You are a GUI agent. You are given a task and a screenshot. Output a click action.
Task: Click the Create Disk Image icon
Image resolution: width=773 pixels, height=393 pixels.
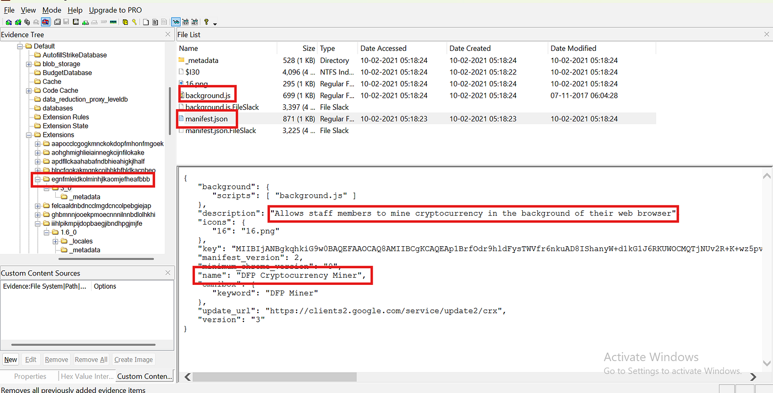[57, 22]
